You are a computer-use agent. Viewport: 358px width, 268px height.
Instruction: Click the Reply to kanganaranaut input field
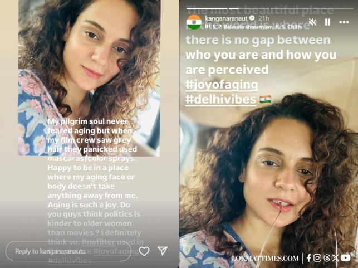click(x=68, y=251)
